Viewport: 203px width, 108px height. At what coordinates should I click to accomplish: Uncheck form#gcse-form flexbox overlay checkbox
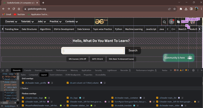[x=112, y=102]
